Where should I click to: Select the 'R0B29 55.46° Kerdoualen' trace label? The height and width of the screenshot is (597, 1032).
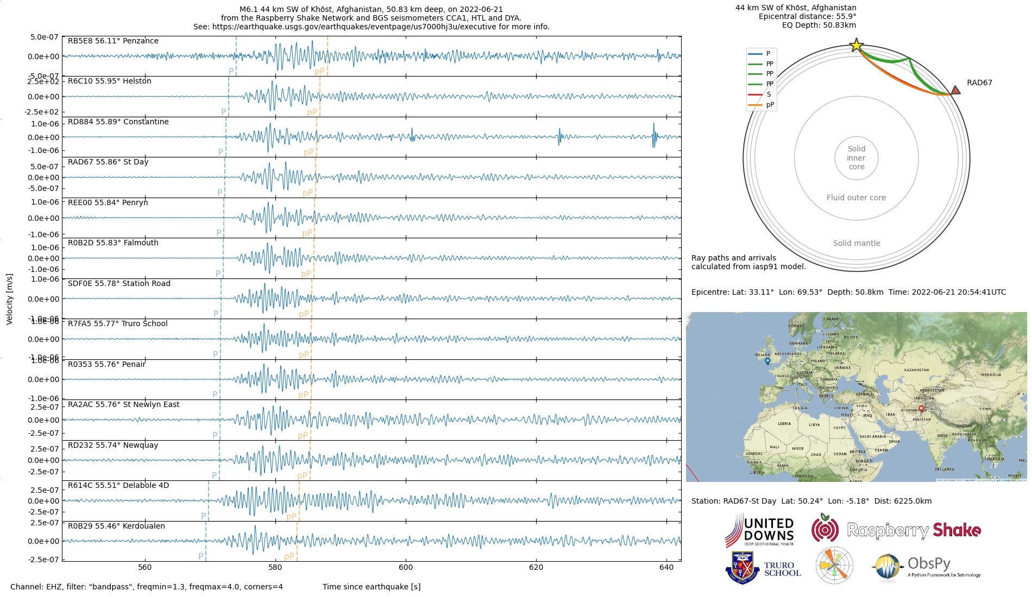(116, 526)
